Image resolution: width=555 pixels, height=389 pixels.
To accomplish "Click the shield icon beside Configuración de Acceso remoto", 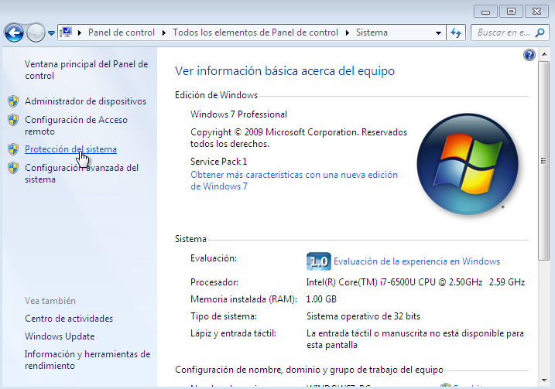I will [x=13, y=120].
